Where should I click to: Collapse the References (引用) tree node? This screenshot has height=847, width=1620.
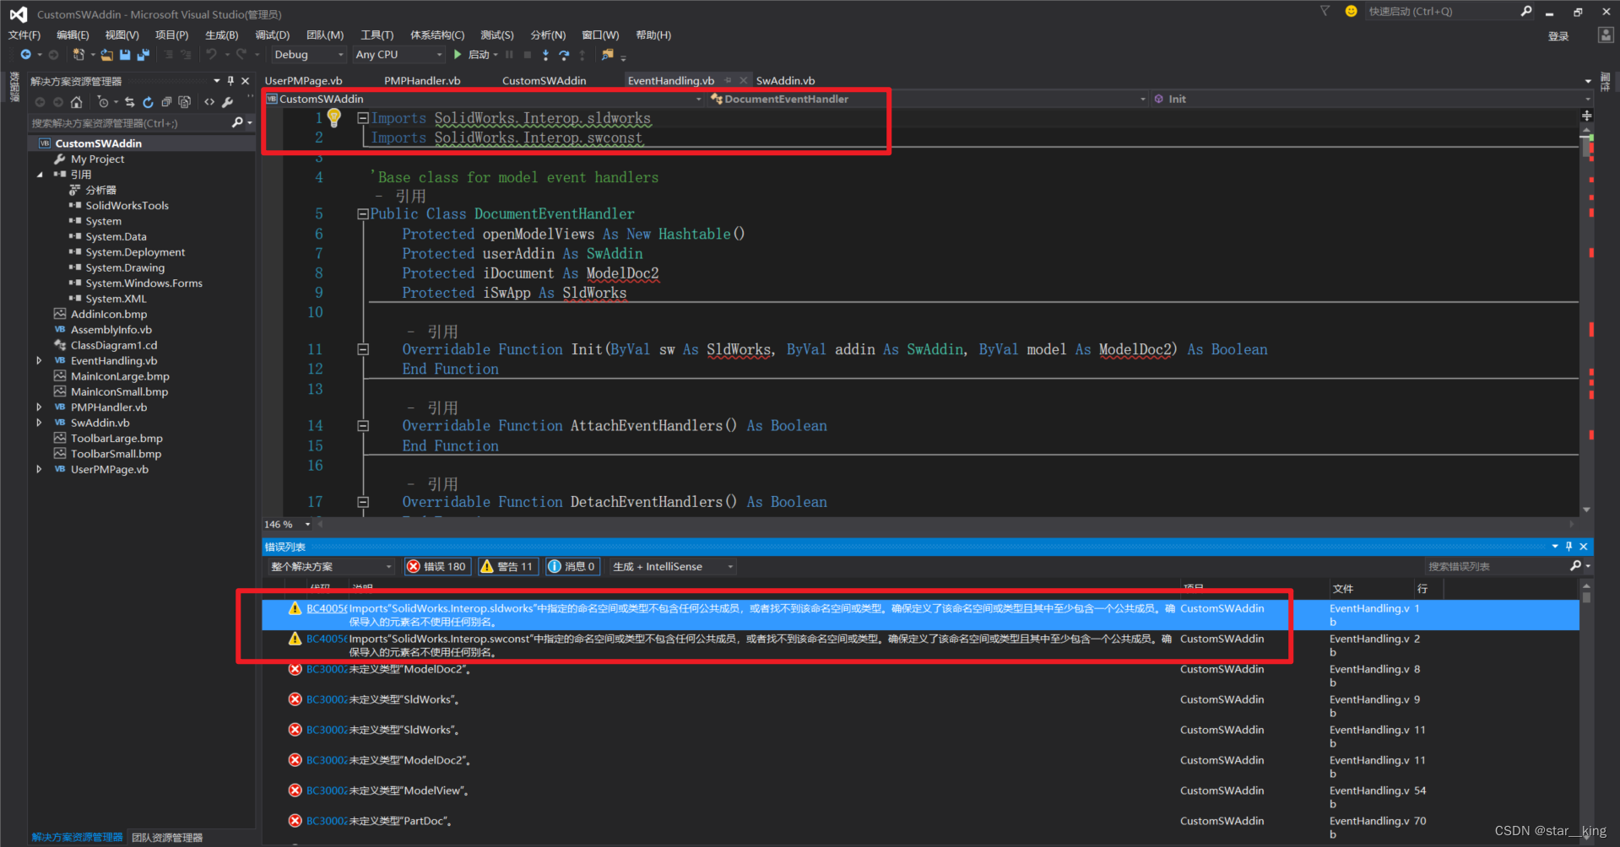[x=39, y=175]
